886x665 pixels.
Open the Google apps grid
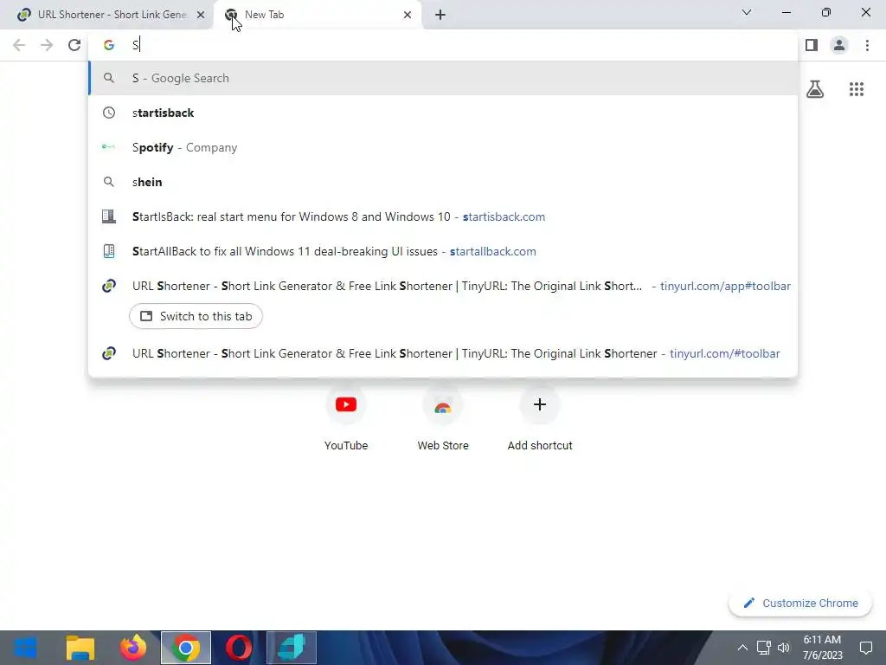pos(856,89)
